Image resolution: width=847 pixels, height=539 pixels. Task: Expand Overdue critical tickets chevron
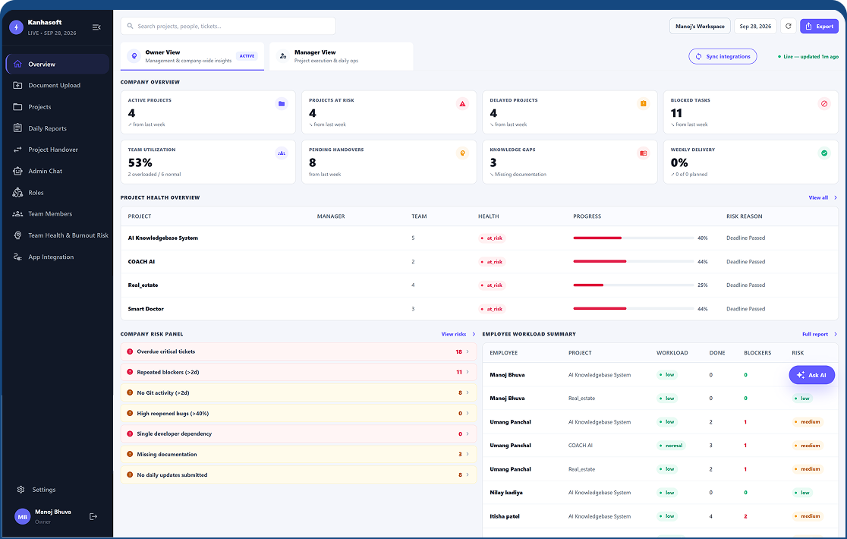click(468, 351)
